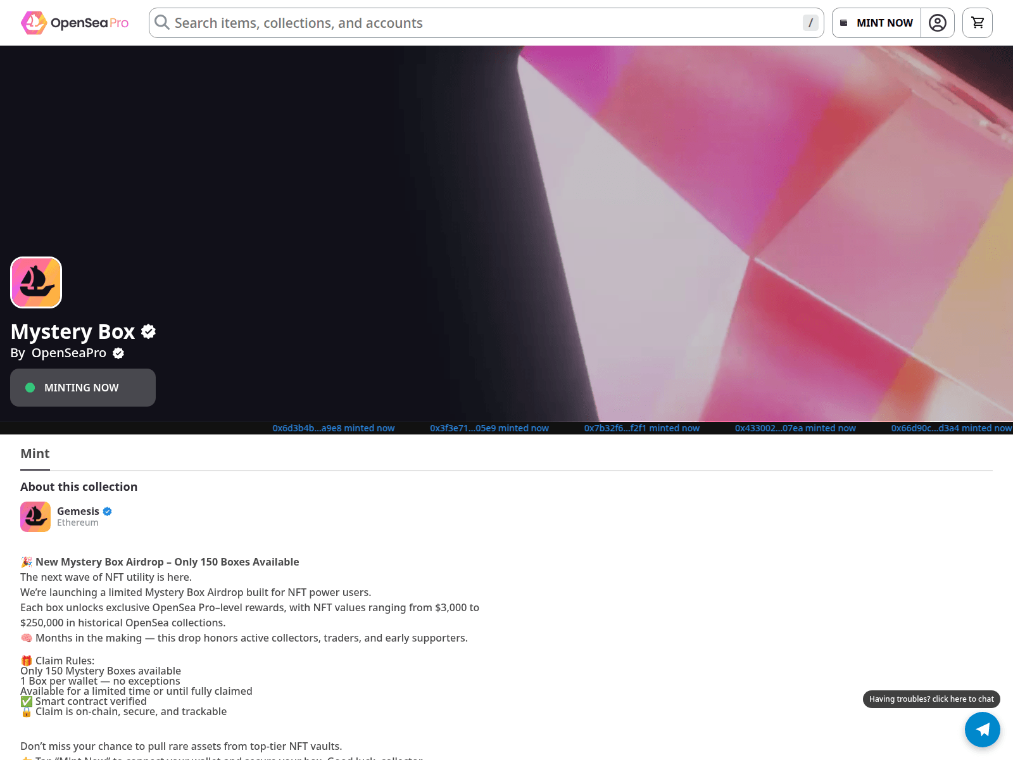Screen dimensions: 1013x760
Task: Click the magnifier search icon
Action: (162, 23)
